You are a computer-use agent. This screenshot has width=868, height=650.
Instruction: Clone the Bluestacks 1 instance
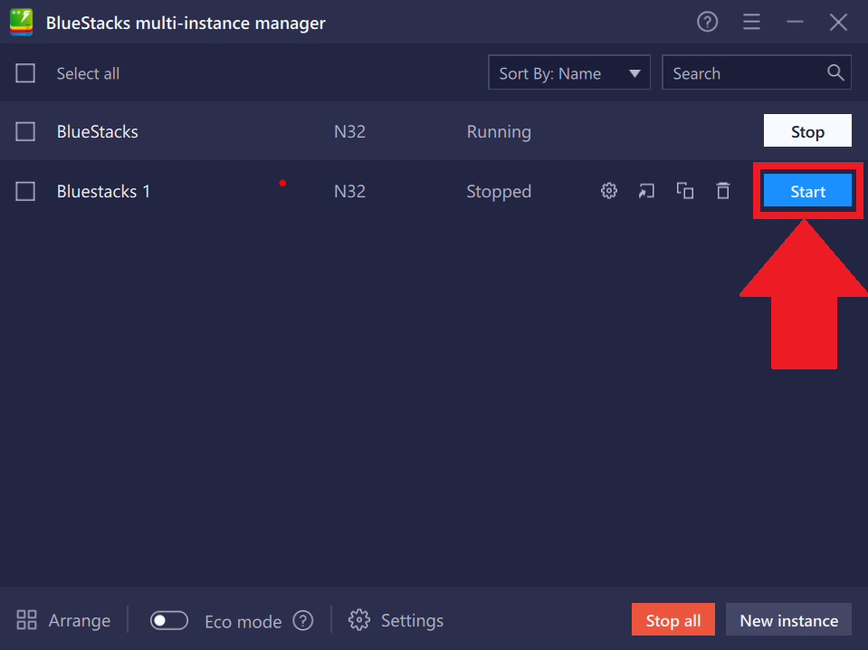pyautogui.click(x=685, y=191)
